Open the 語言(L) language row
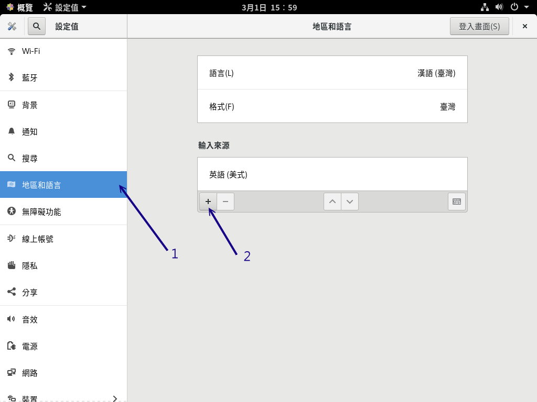The height and width of the screenshot is (402, 537). pos(332,73)
